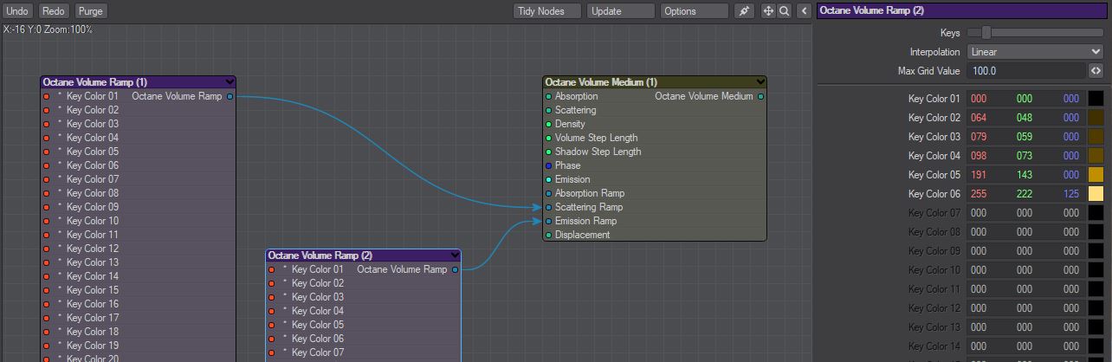This screenshot has height=362, width=1112.
Task: Click the Key Color 04 input dot on Ramp (2)
Action: [272, 311]
